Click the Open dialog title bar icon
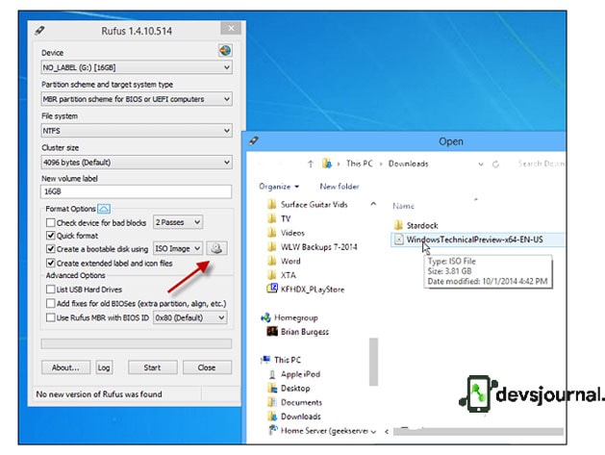The width and height of the screenshot is (605, 455). click(254, 140)
